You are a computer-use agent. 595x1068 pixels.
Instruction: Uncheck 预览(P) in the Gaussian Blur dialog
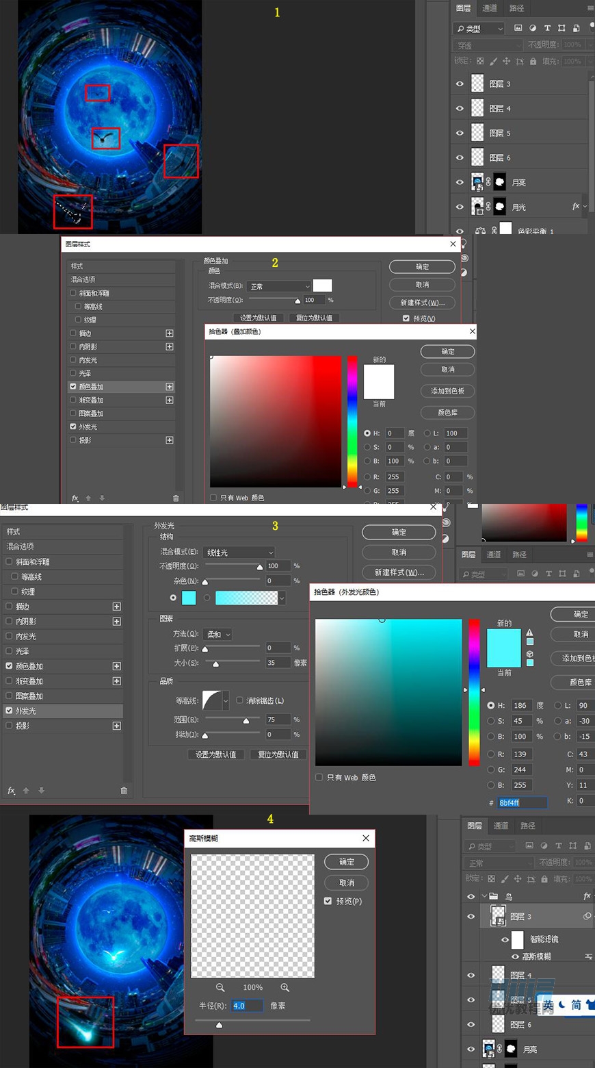328,901
